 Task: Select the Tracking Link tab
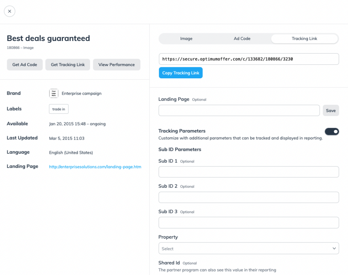304,39
